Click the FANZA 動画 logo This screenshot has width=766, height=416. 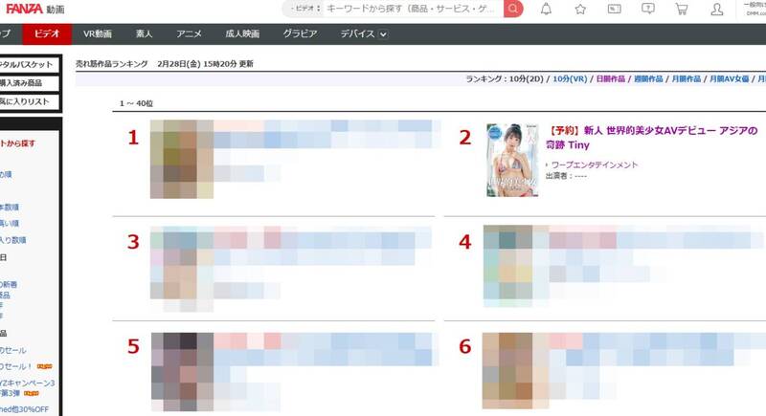click(35, 9)
